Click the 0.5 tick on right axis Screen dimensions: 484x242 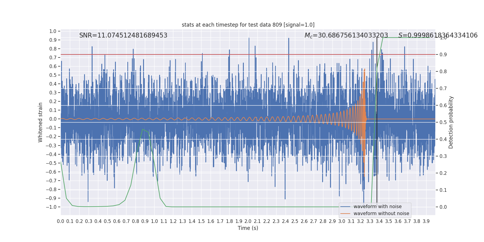(x=443, y=122)
